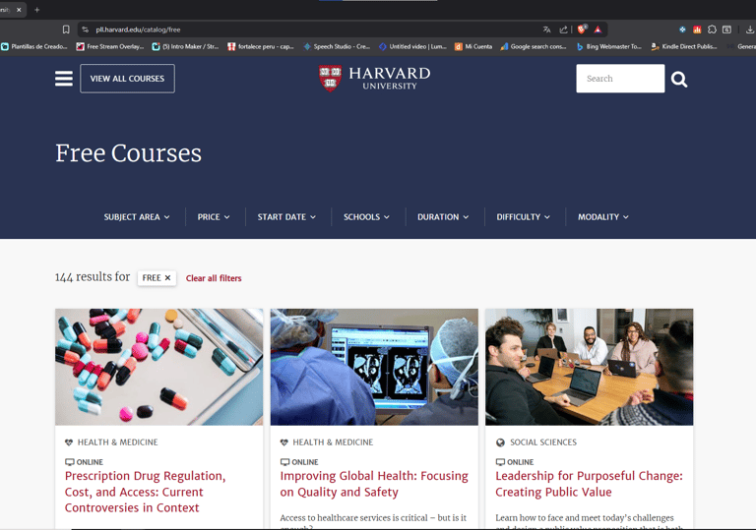Image resolution: width=756 pixels, height=530 pixels.
Task: Click the View All Courses button
Action: tap(127, 79)
